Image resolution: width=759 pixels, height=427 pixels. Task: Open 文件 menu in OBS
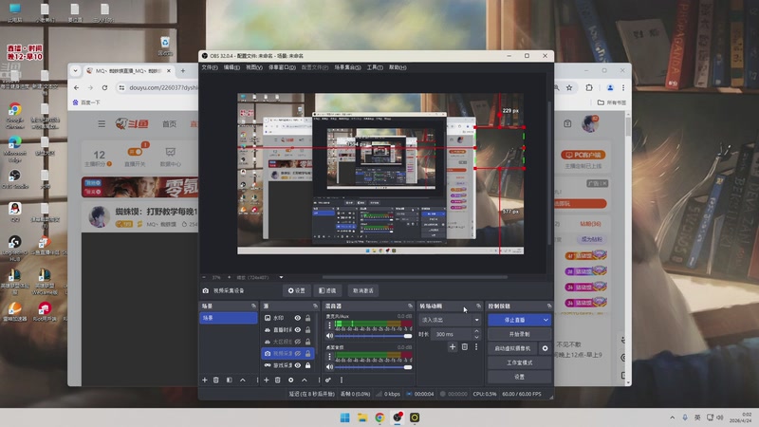click(x=210, y=67)
